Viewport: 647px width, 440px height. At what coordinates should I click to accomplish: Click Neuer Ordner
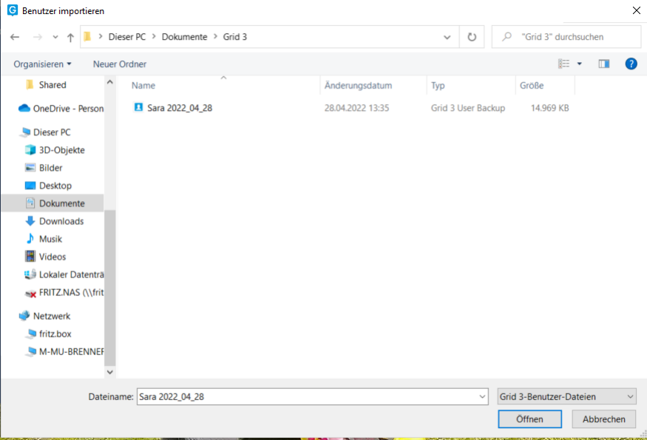(120, 64)
